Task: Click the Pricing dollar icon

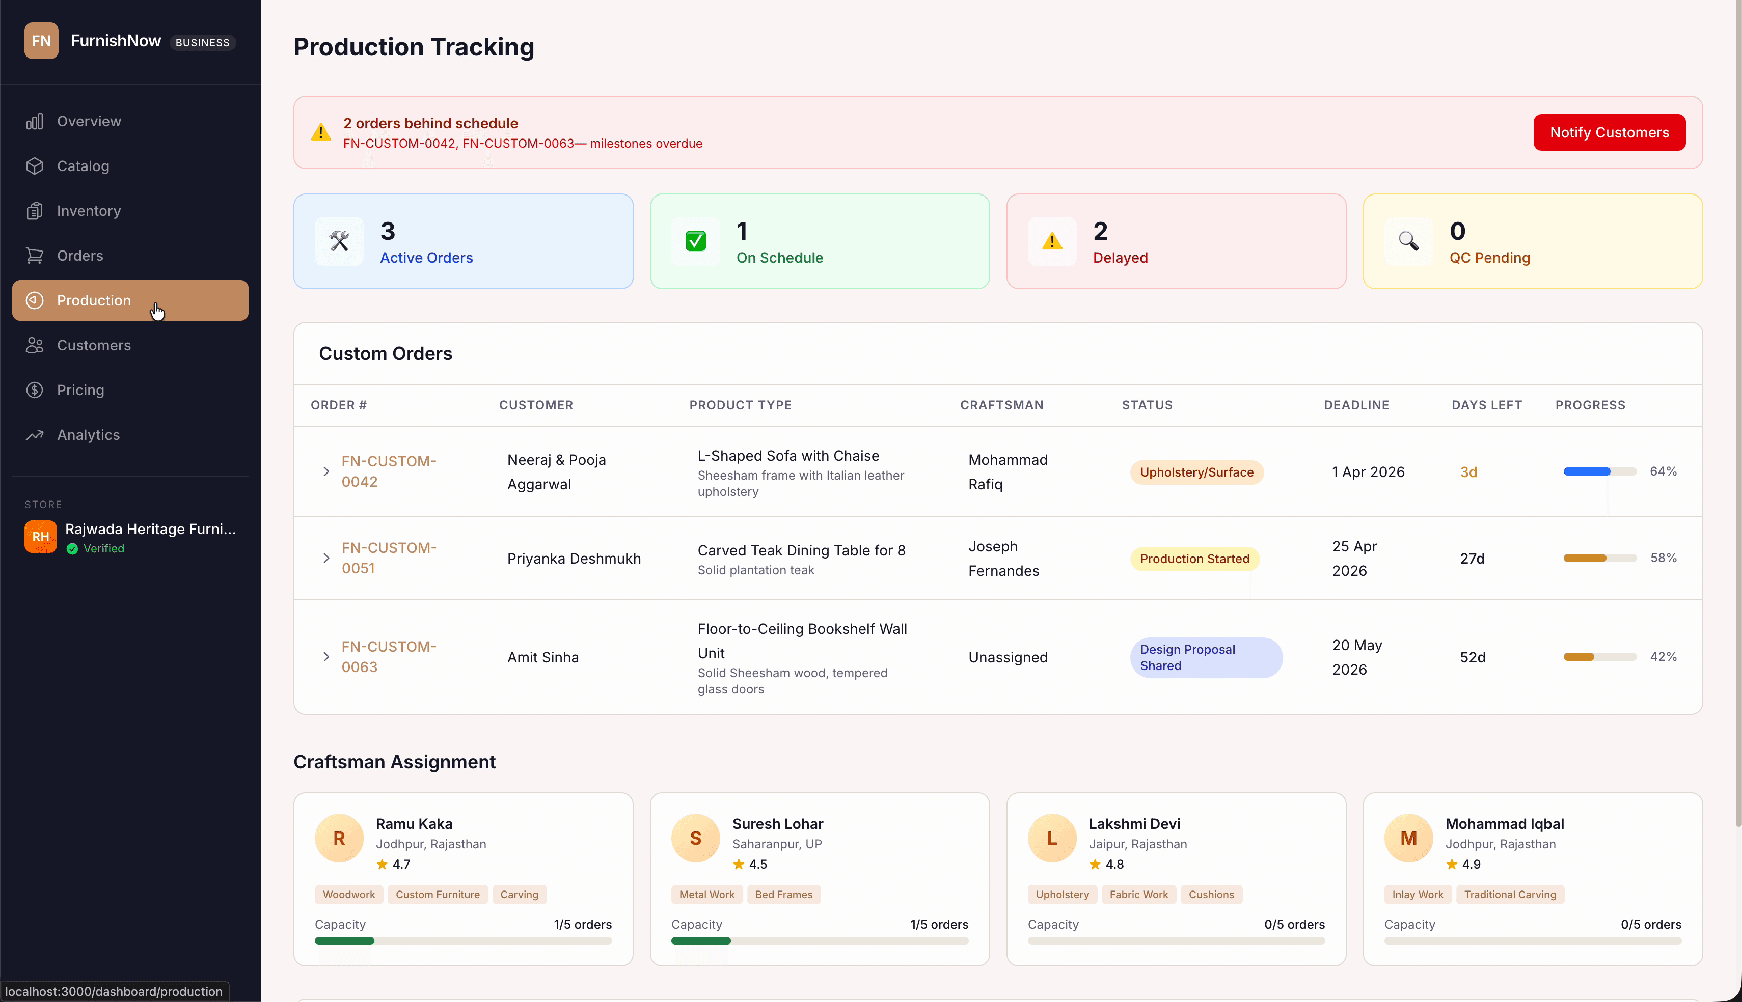Action: click(35, 389)
